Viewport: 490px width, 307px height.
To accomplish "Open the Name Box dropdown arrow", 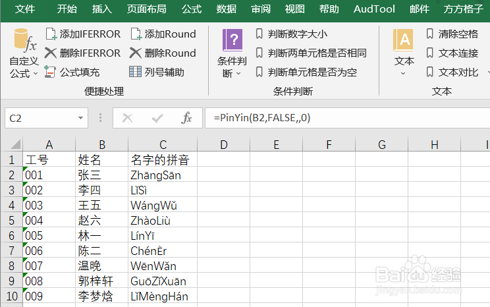I will 80,118.
